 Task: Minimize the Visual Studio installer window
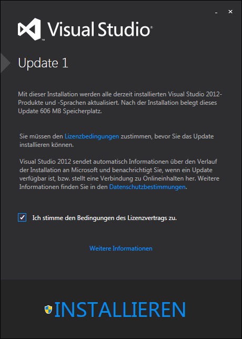216,13
